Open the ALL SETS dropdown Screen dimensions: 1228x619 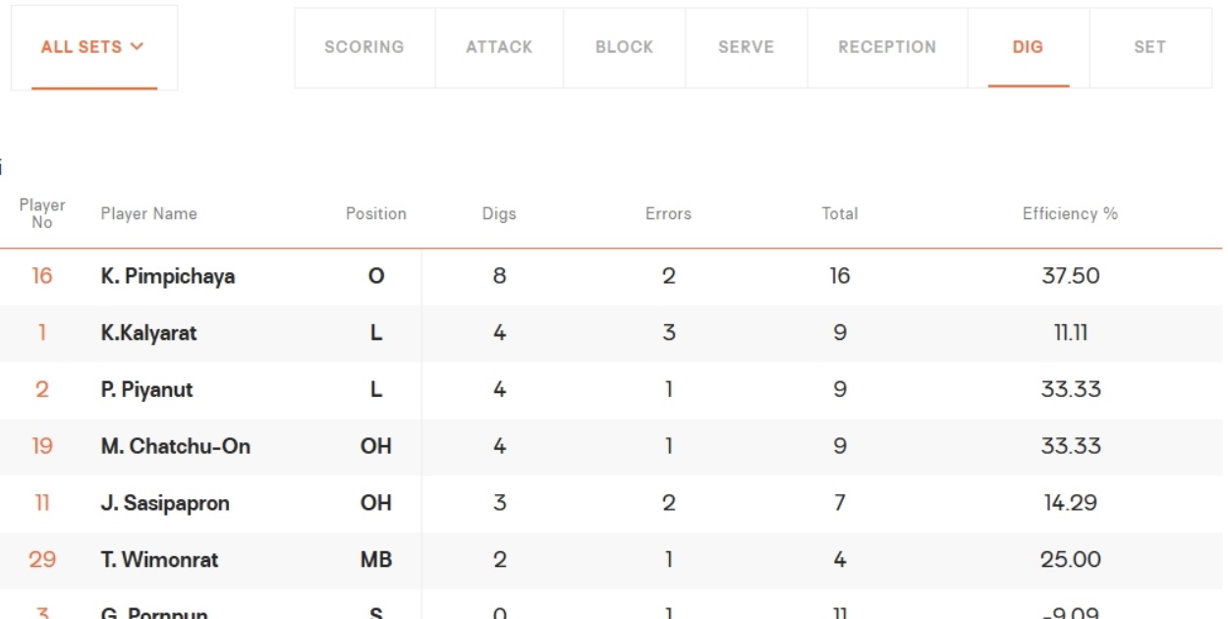pyautogui.click(x=94, y=47)
